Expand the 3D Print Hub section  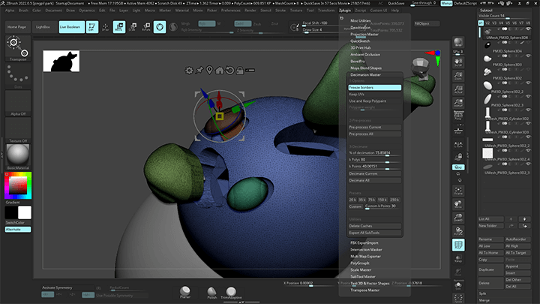pos(361,47)
